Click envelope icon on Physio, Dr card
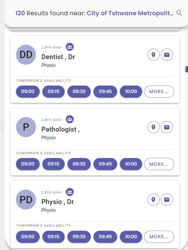Viewport: 188px width, 250px height. click(x=167, y=200)
